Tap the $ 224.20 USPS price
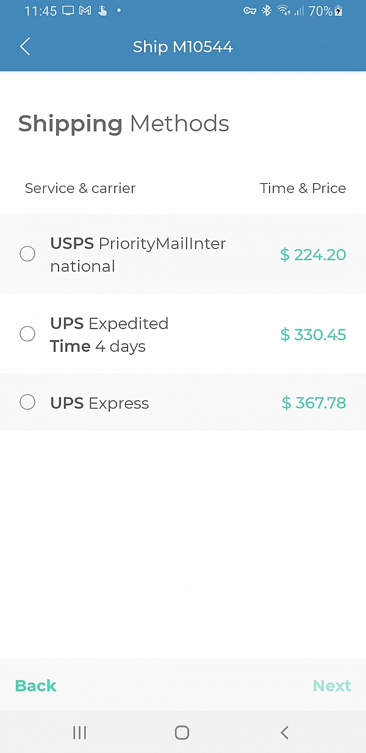Screen dimensions: 366x753 tap(313, 255)
